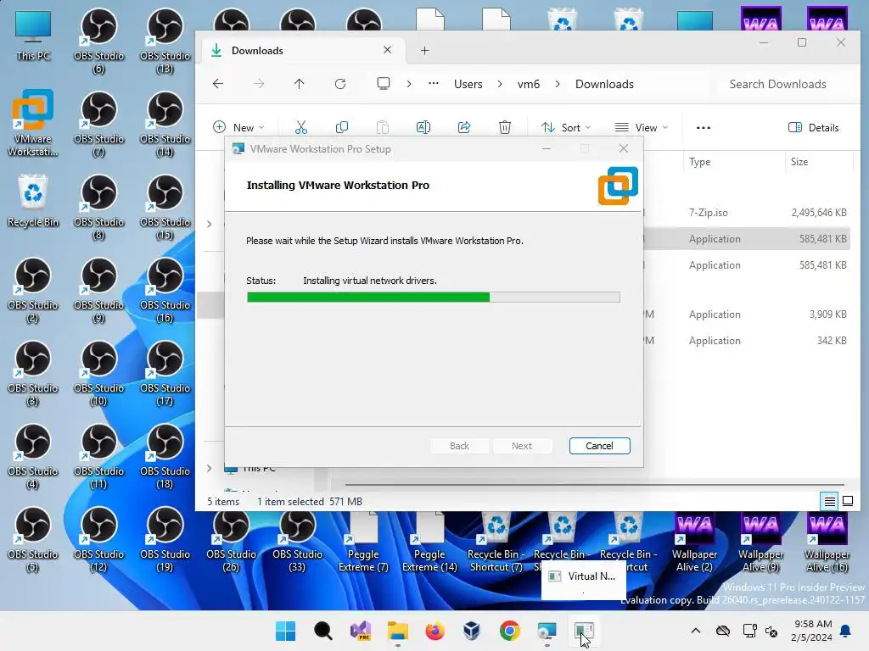Select the OBS Studio (6) desktop icon

coord(98,40)
